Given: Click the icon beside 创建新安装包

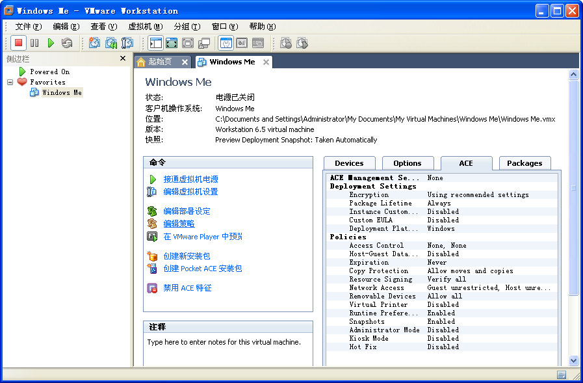Looking at the screenshot, I should [x=152, y=256].
